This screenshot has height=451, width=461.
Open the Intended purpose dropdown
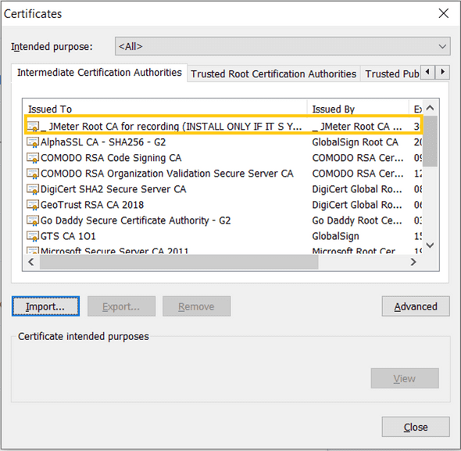(283, 46)
